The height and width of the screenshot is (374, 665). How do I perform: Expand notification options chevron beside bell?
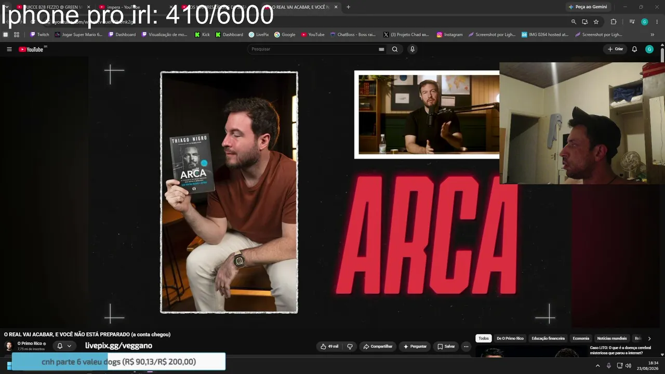(x=69, y=346)
